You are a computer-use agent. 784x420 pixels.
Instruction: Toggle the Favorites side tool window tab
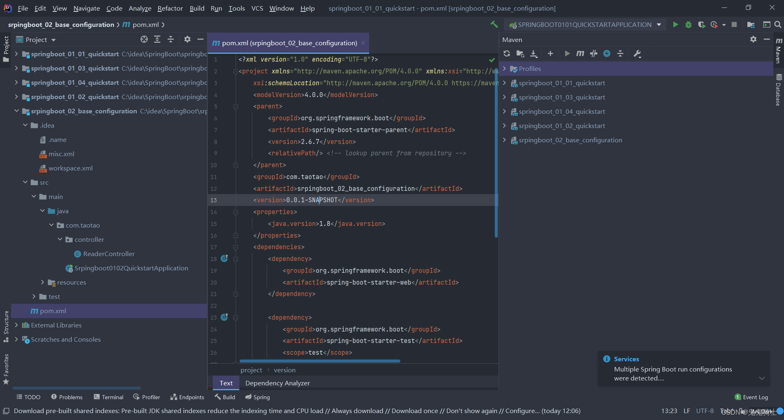coord(6,369)
